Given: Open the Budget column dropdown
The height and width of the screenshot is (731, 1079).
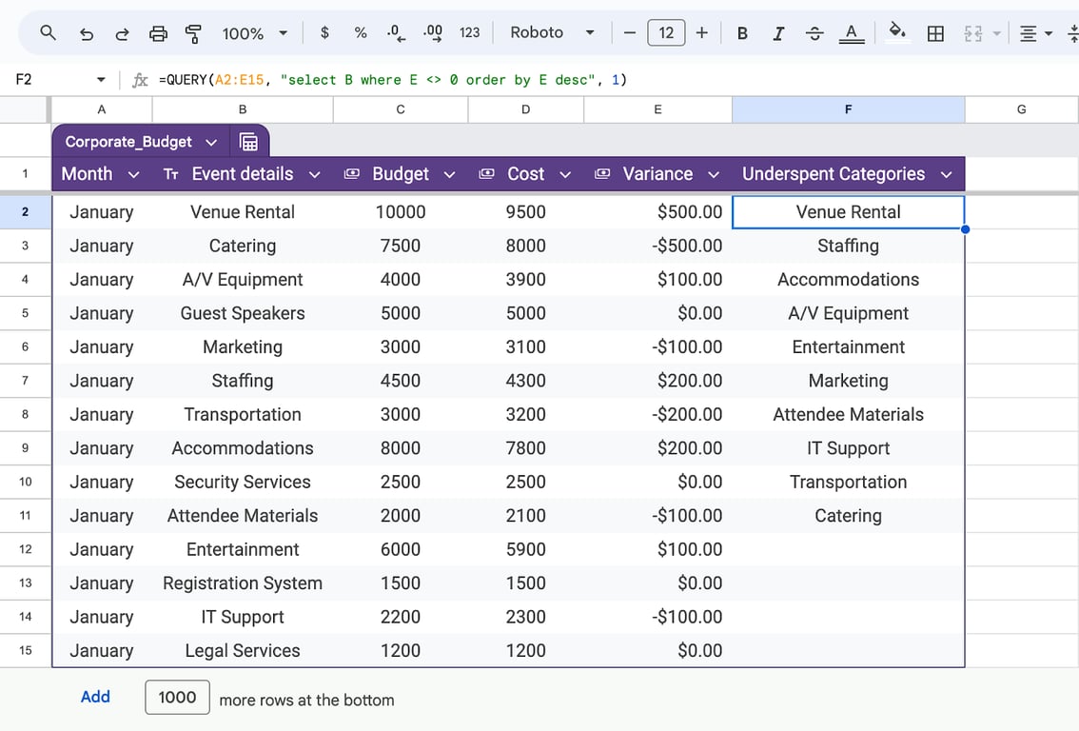Looking at the screenshot, I should pyautogui.click(x=449, y=175).
